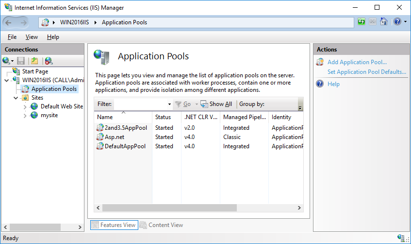Open the File menu
The width and height of the screenshot is (411, 244).
(12, 37)
